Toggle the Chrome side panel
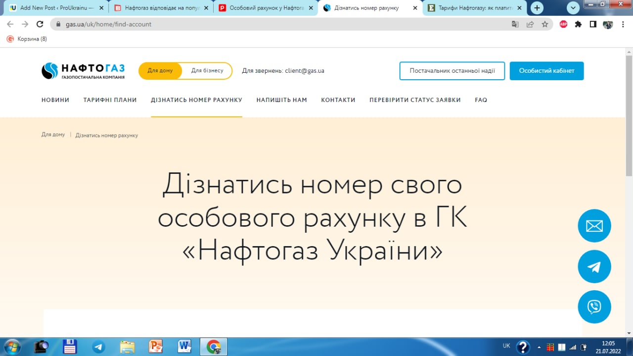Screen dimensions: 633x356 click(x=593, y=24)
